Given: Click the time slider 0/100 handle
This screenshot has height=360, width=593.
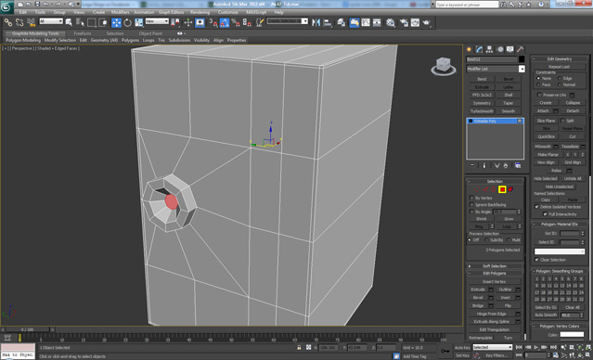Looking at the screenshot, I should 27,329.
